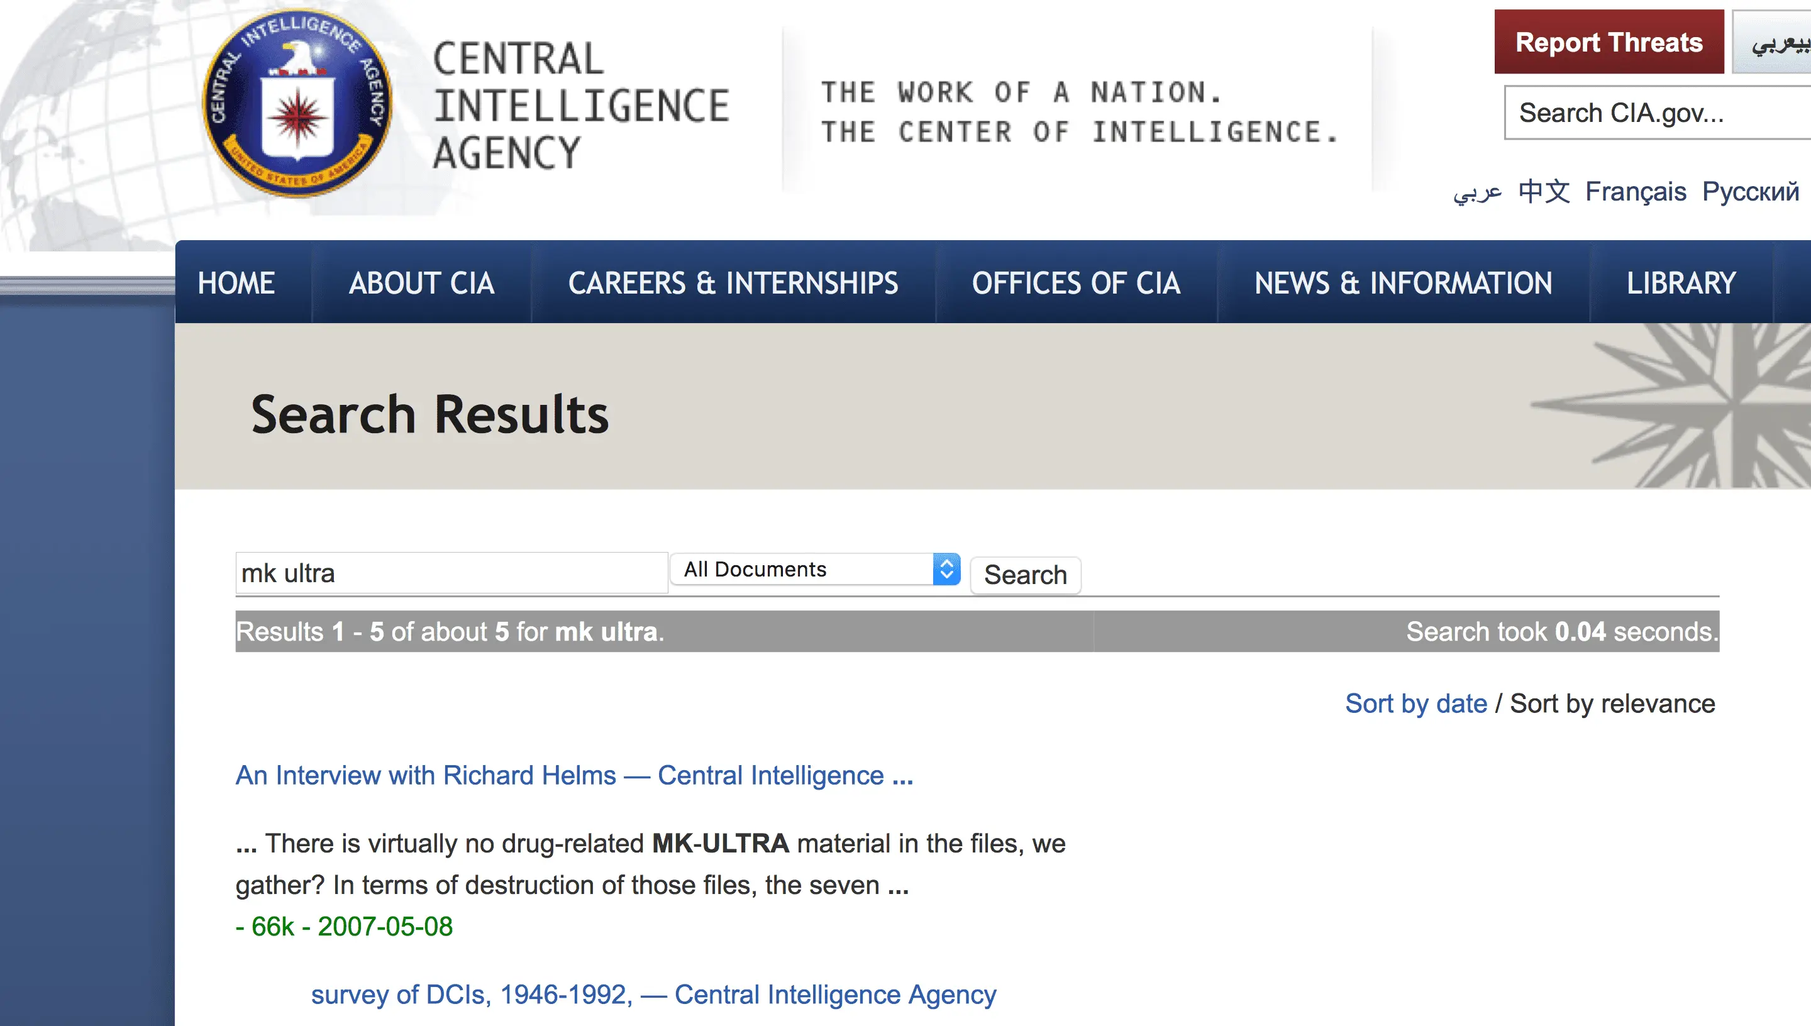Open NEWS & INFORMATION menu
The image size is (1811, 1026).
(x=1403, y=284)
